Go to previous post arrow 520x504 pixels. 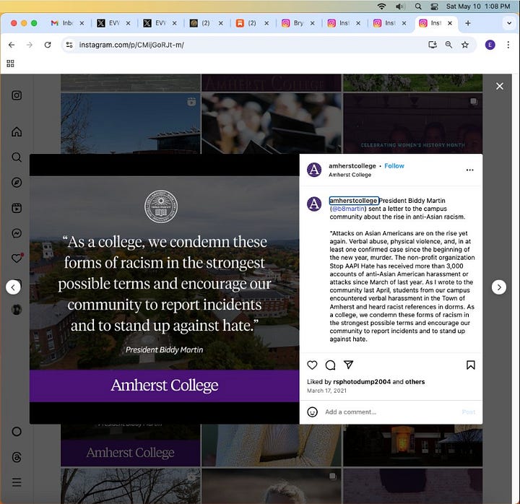point(13,287)
